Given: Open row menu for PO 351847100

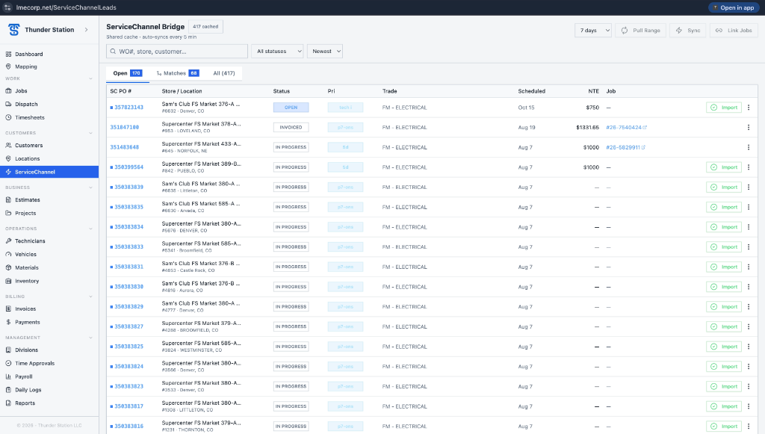Looking at the screenshot, I should pyautogui.click(x=749, y=127).
